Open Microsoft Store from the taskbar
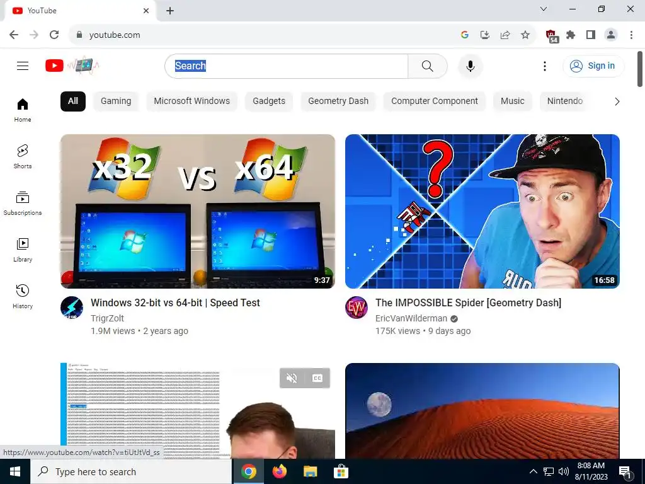Screen dimensions: 645x484 point(341,471)
